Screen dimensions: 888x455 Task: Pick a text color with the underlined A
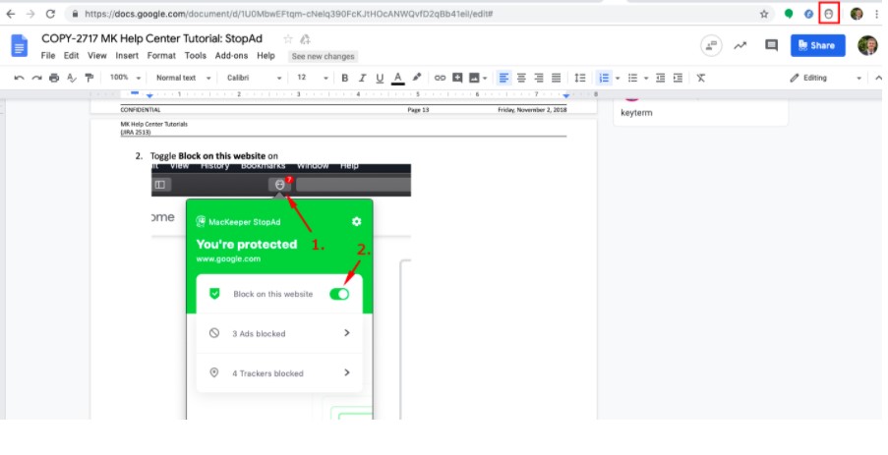pyautogui.click(x=398, y=78)
